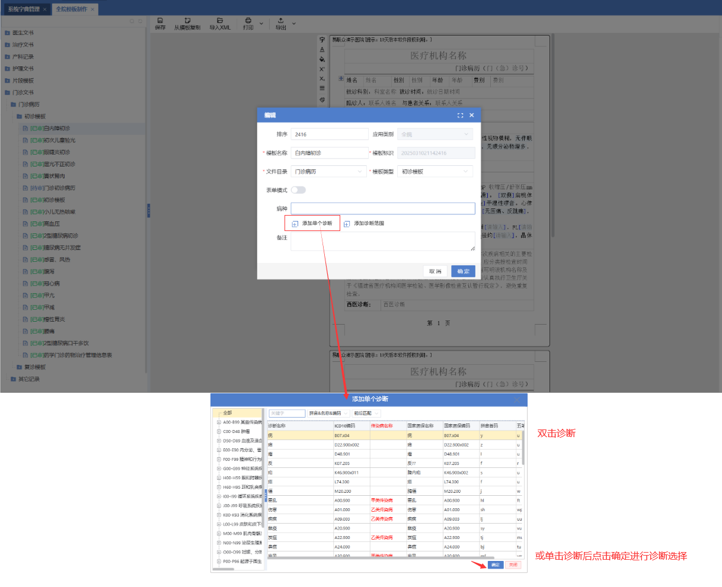The height and width of the screenshot is (587, 722).
Task: Click 关闭 in 添加单个诊断 dialog
Action: pyautogui.click(x=513, y=565)
